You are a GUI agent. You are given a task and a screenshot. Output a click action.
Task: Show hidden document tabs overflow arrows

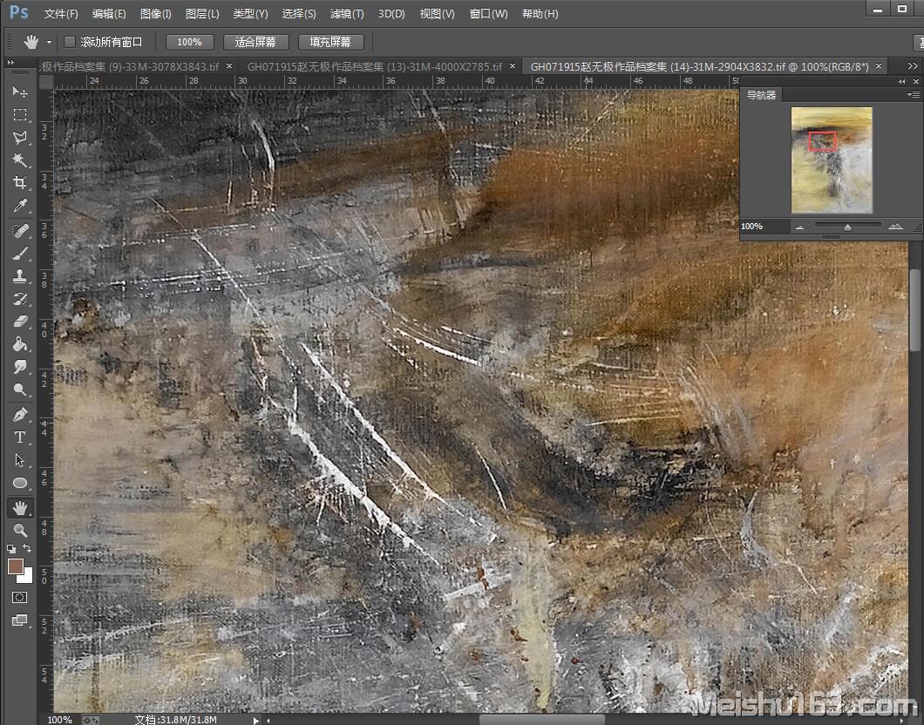point(913,66)
